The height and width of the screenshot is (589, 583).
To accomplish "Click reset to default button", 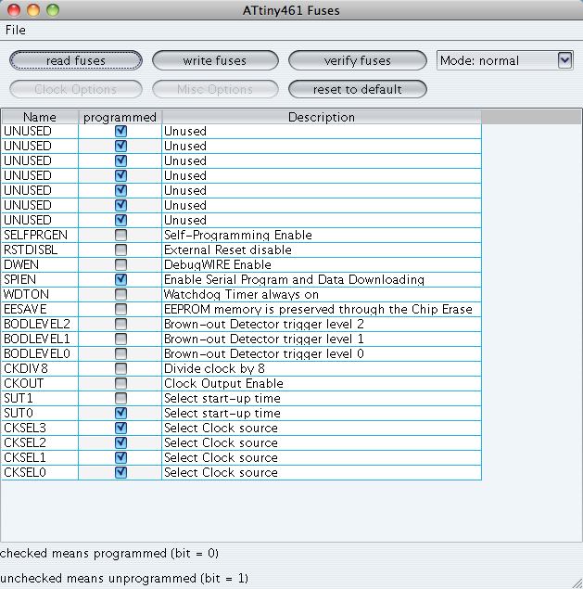I will (358, 89).
